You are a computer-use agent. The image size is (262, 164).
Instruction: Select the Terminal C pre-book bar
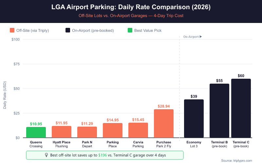pyautogui.click(x=241, y=108)
